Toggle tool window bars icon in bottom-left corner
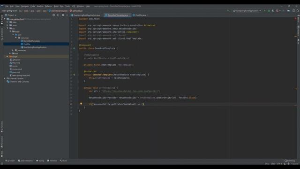The image size is (300, 169). click(2, 164)
